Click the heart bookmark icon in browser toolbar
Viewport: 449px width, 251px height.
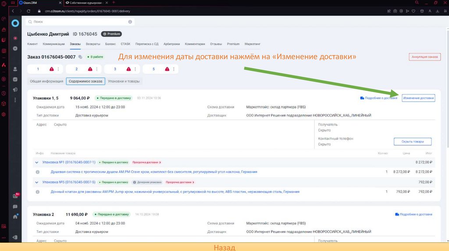(413, 11)
